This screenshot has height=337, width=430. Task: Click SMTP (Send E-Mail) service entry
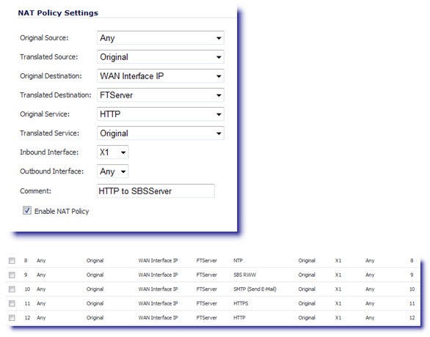click(x=255, y=289)
